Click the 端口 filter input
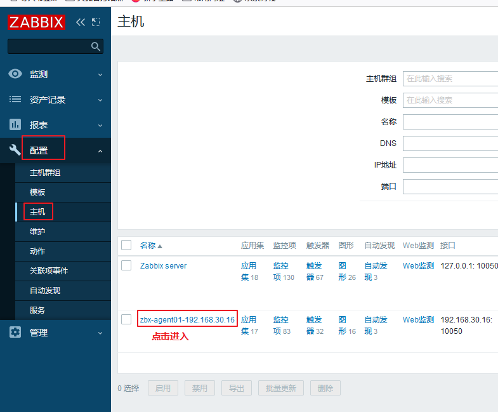Screen dimensions: 498x412 [x=450, y=187]
